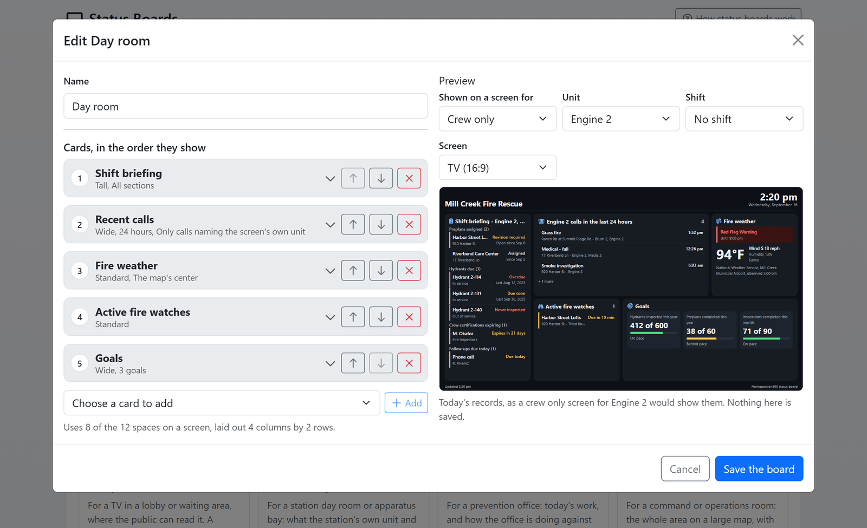Move Shift briefing card up
Image resolution: width=867 pixels, height=528 pixels.
[x=353, y=178]
